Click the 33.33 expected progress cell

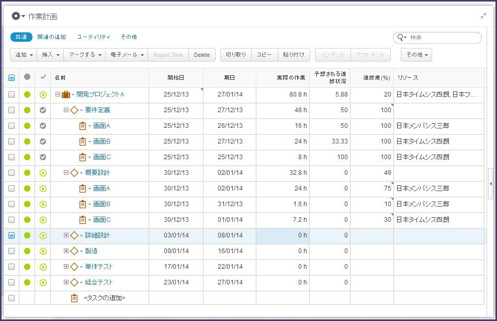click(x=330, y=141)
